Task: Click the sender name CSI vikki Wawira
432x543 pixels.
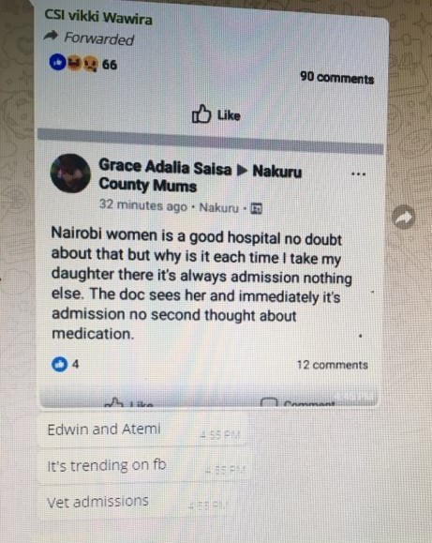Action: click(98, 17)
